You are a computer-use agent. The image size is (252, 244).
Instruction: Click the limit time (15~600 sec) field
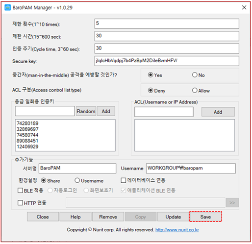pos(167,36)
